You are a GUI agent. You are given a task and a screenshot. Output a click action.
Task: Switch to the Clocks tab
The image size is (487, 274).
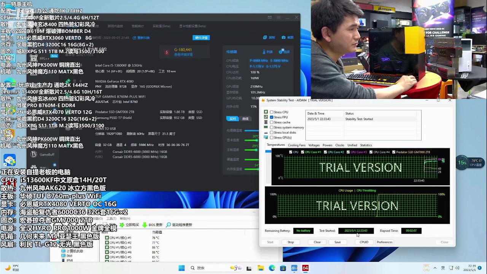340,145
